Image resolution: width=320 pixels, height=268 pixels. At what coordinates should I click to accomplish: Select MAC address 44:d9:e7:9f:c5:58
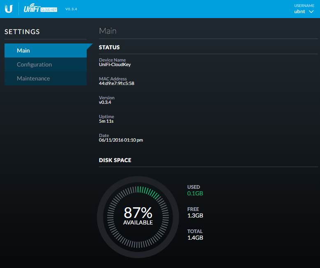coord(117,83)
